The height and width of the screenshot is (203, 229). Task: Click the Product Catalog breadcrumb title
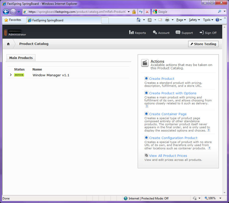34,44
